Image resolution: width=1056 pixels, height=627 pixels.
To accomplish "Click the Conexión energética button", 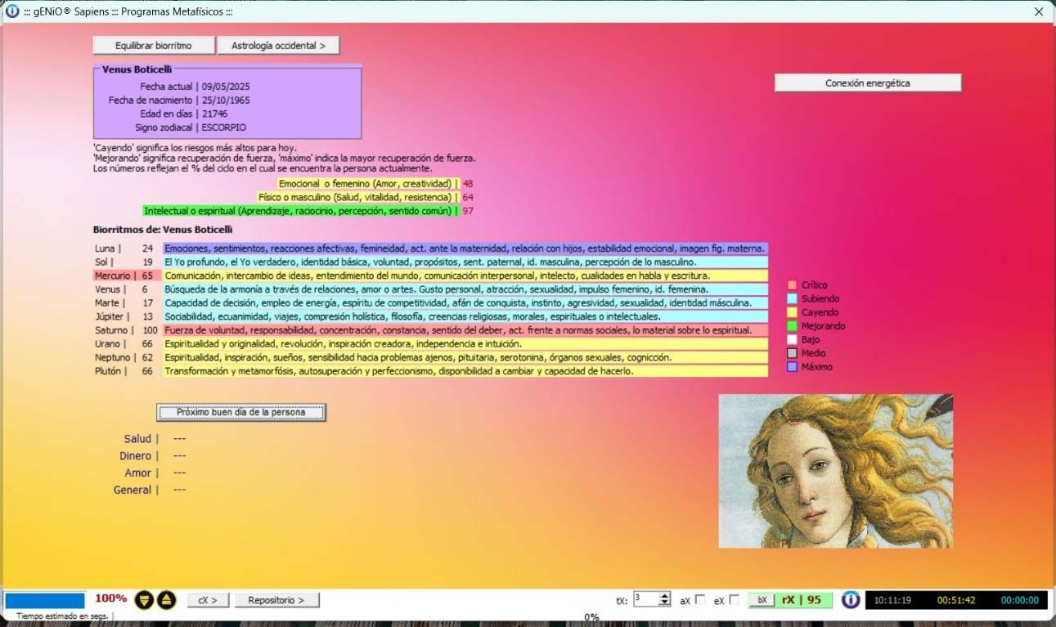I will [x=868, y=83].
